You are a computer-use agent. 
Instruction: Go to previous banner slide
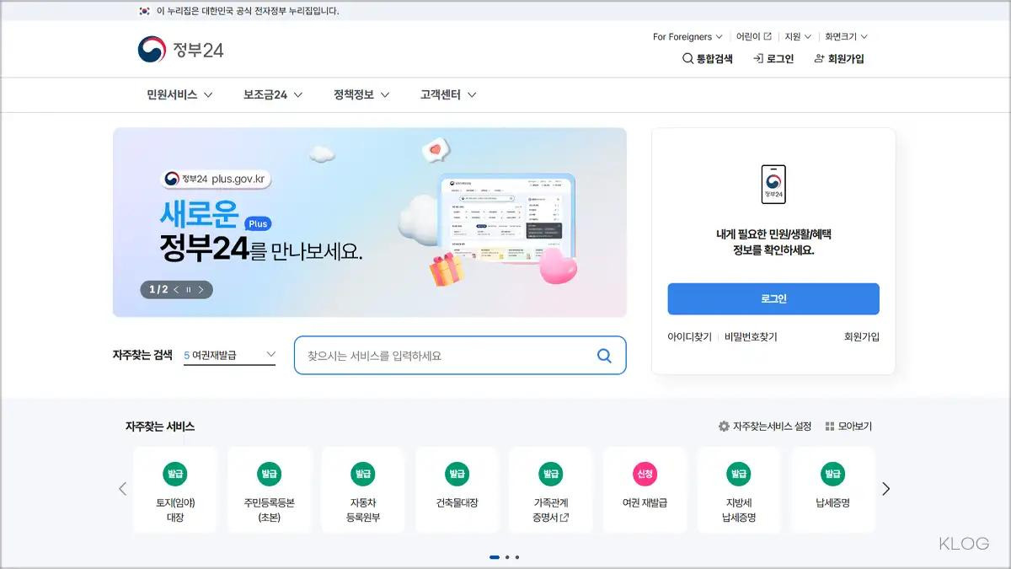[x=176, y=290]
